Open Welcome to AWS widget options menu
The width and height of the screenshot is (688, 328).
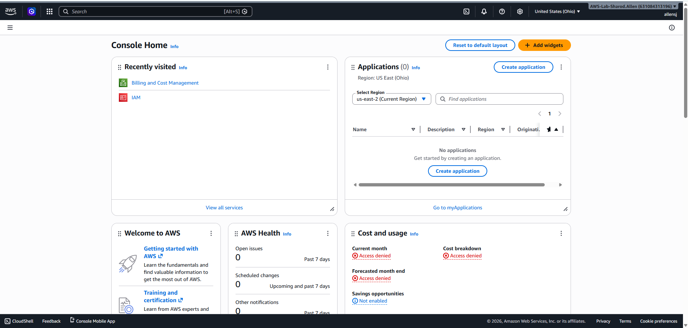pos(211,233)
